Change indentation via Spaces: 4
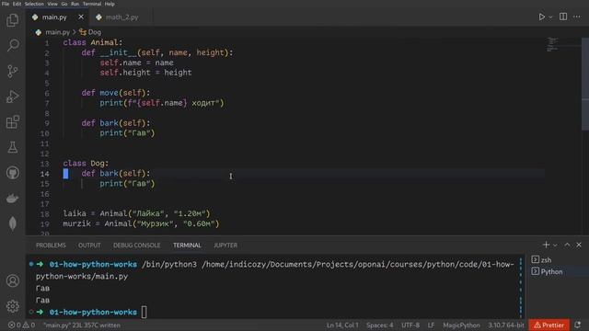 [x=380, y=325]
